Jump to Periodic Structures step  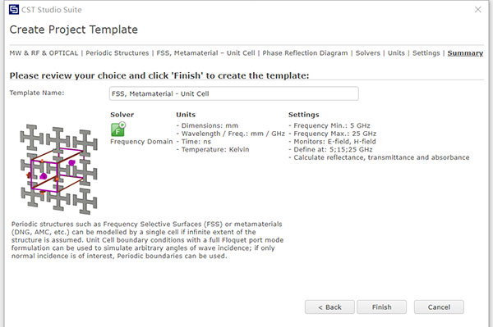click(117, 53)
